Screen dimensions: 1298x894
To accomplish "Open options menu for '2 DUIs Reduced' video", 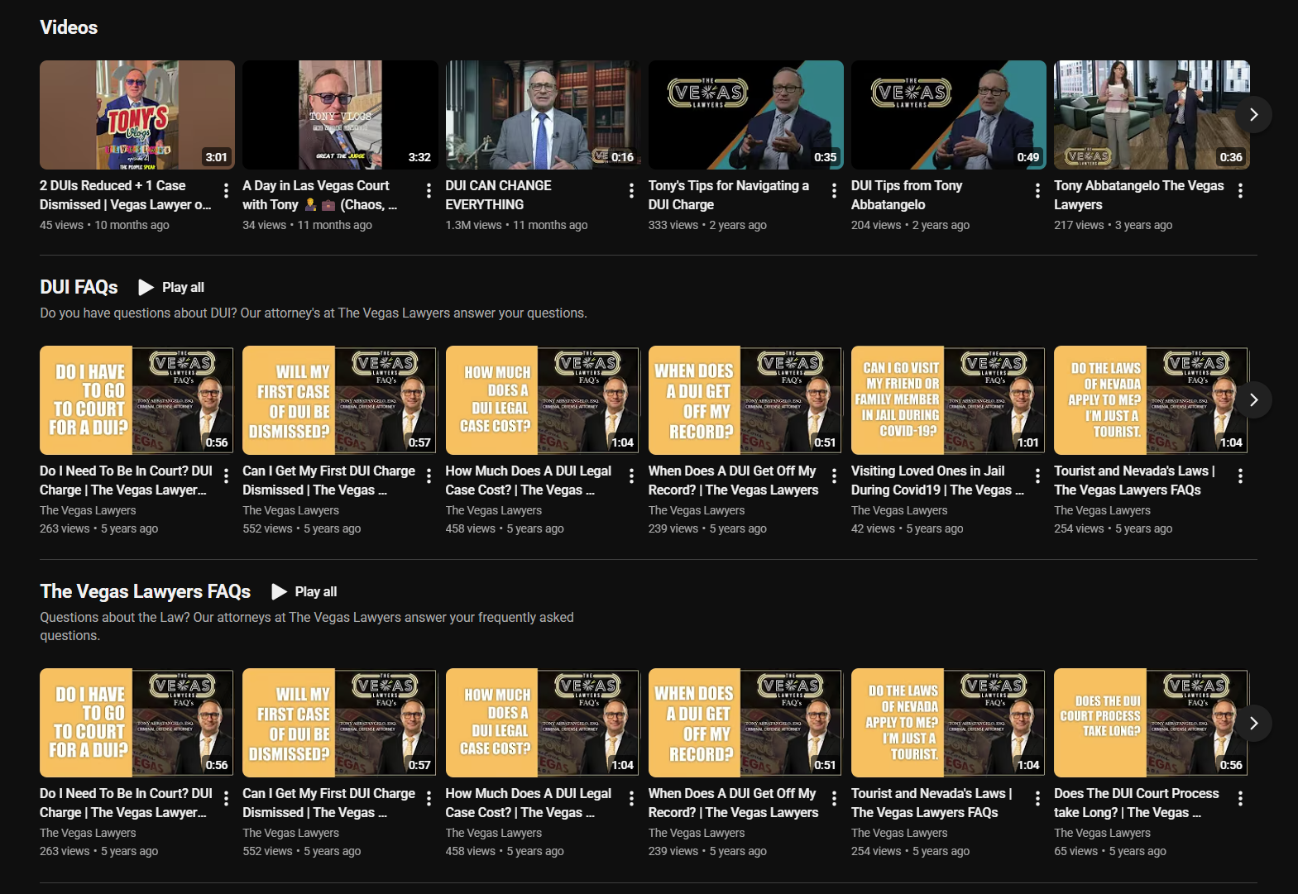I will point(226,191).
